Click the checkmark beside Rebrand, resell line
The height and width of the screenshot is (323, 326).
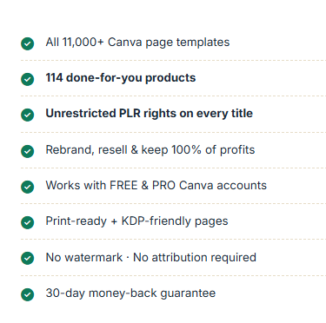click(x=28, y=151)
